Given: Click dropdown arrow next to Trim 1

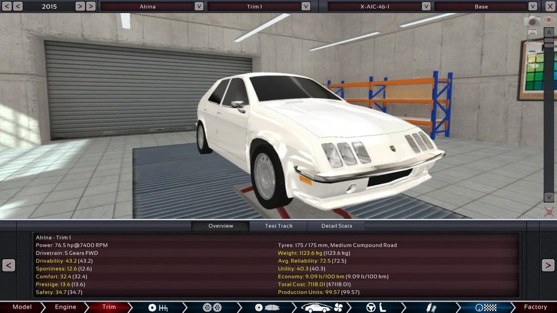Looking at the screenshot, I should coord(306,7).
